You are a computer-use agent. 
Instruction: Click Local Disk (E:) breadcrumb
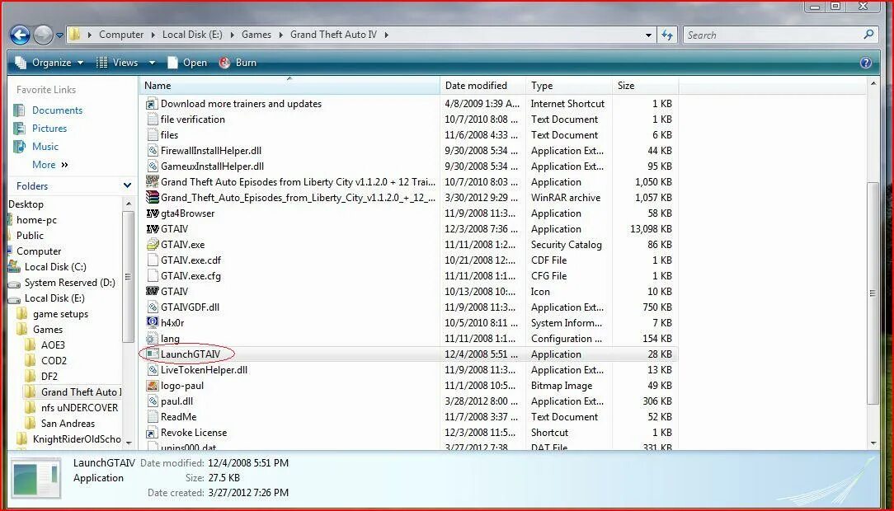(x=192, y=35)
